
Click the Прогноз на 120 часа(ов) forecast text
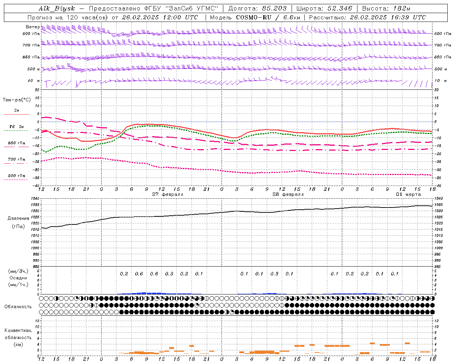click(68, 17)
